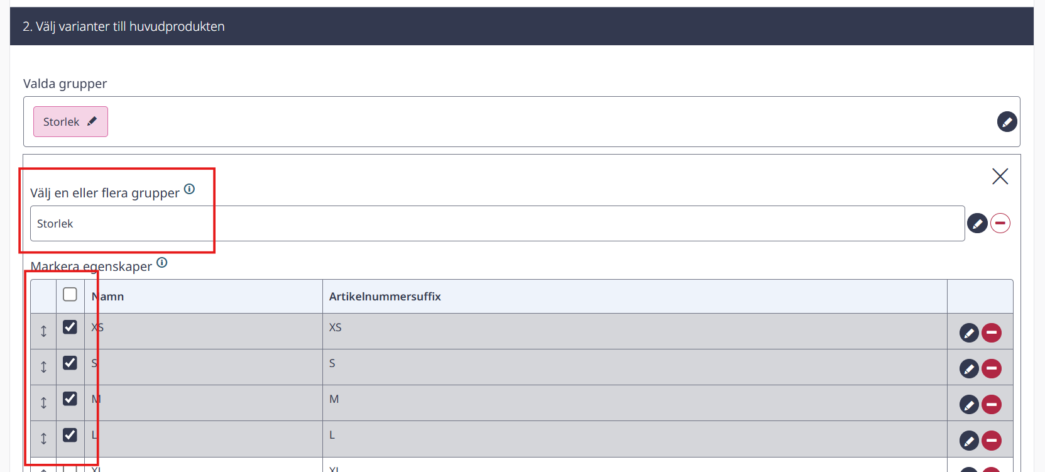Open info tooltip beside Välj en eller flera grupper
Screen dimensions: 1045x472
point(189,189)
